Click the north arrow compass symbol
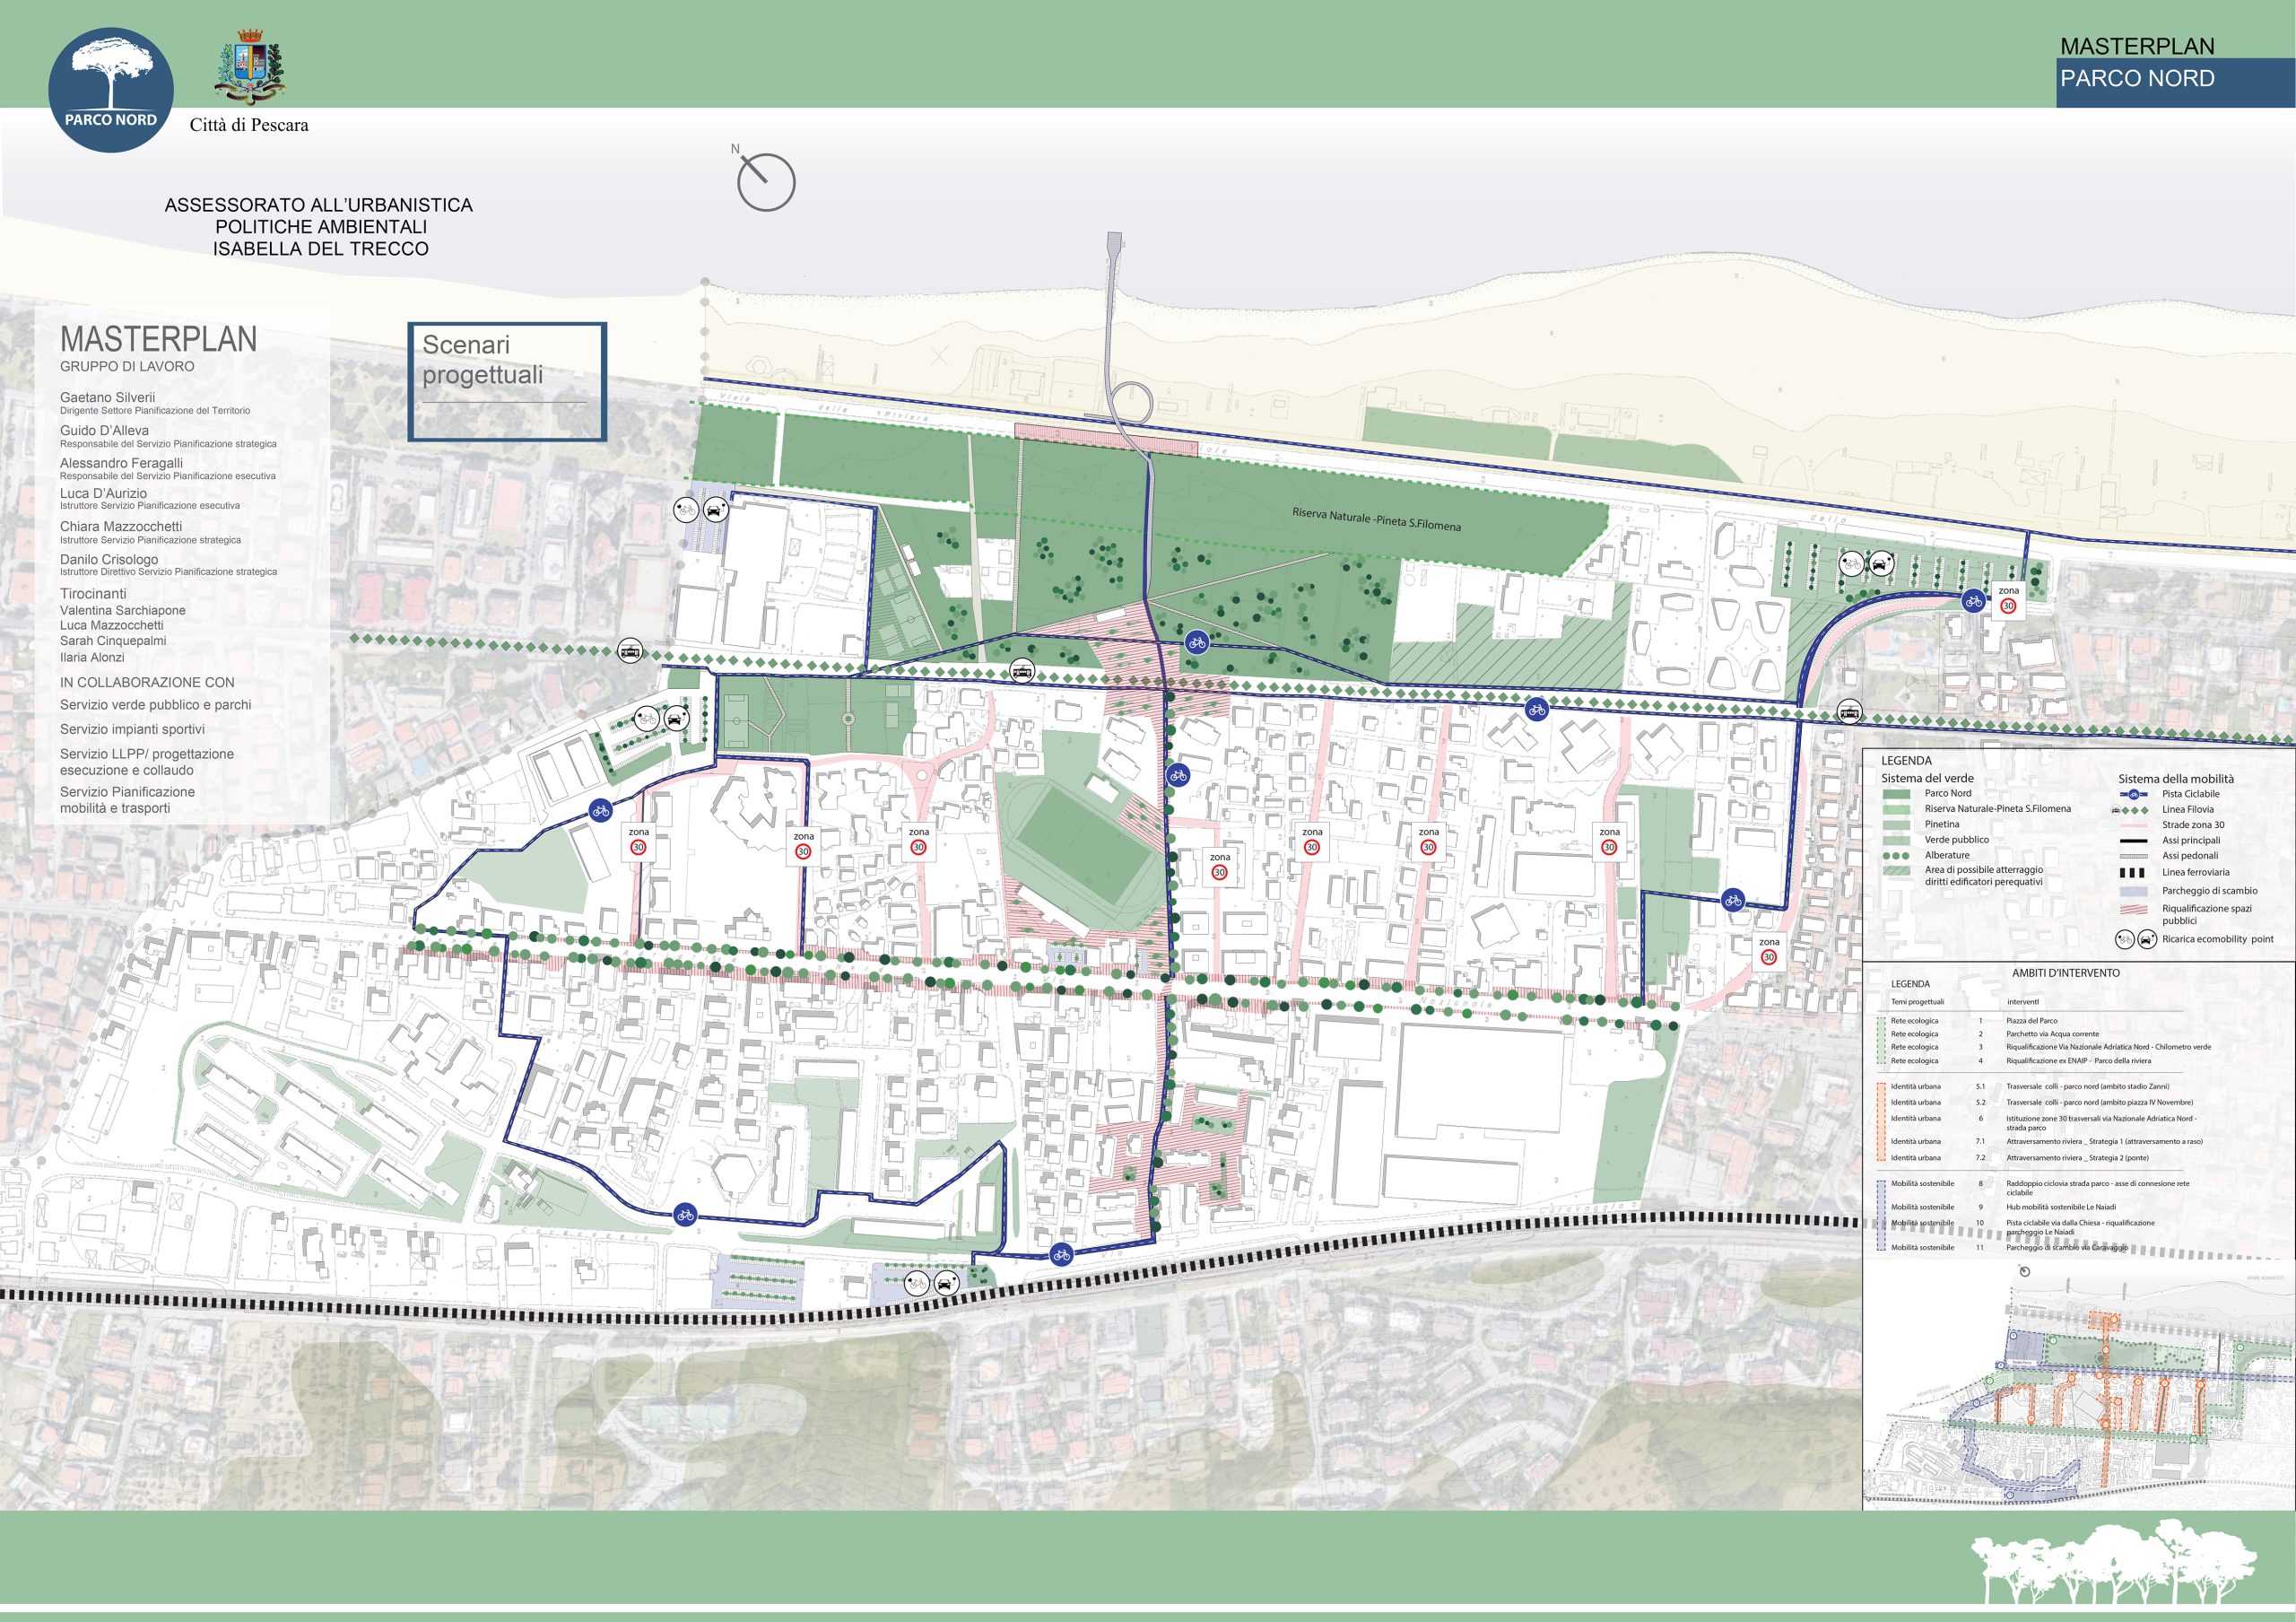Viewport: 2296px width, 1622px height. pos(766,183)
